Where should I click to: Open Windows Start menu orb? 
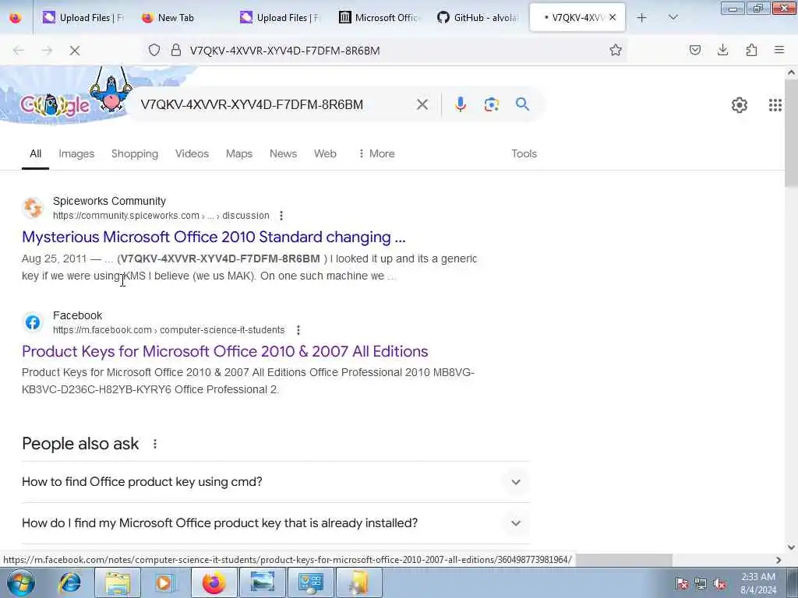point(21,582)
